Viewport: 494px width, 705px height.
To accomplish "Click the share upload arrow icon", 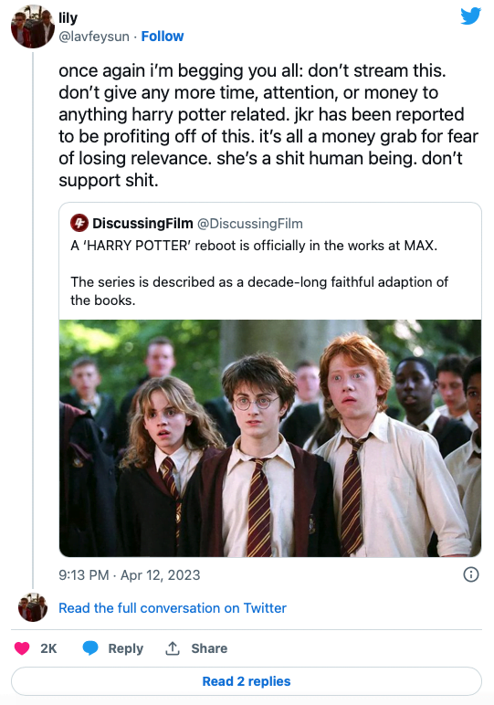I will click(173, 648).
